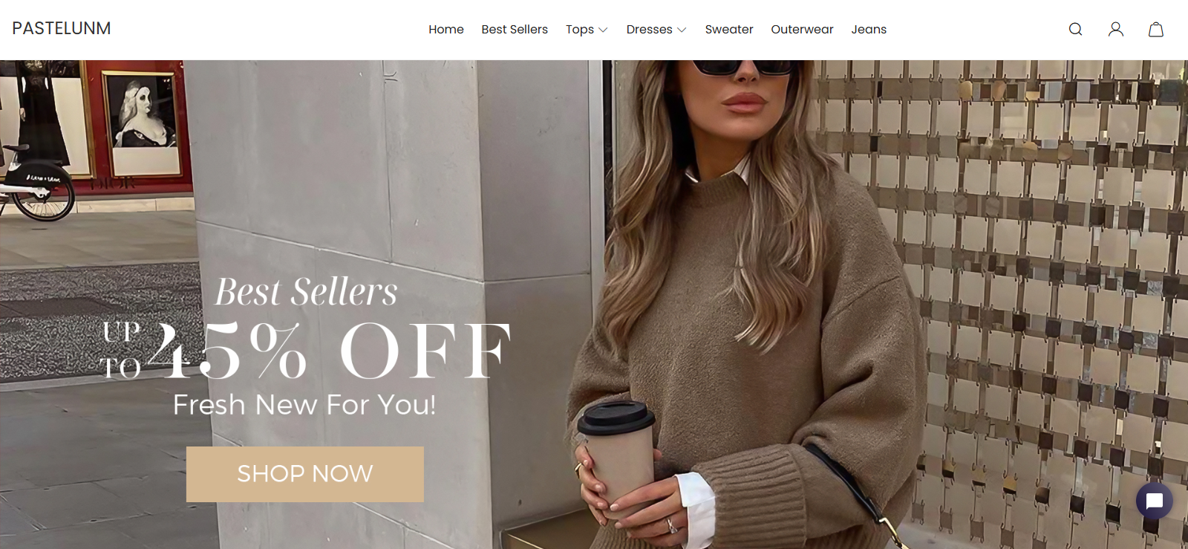Screen dimensions: 1188x549
Task: Click the coffee cup in the hero image
Action: click(618, 455)
